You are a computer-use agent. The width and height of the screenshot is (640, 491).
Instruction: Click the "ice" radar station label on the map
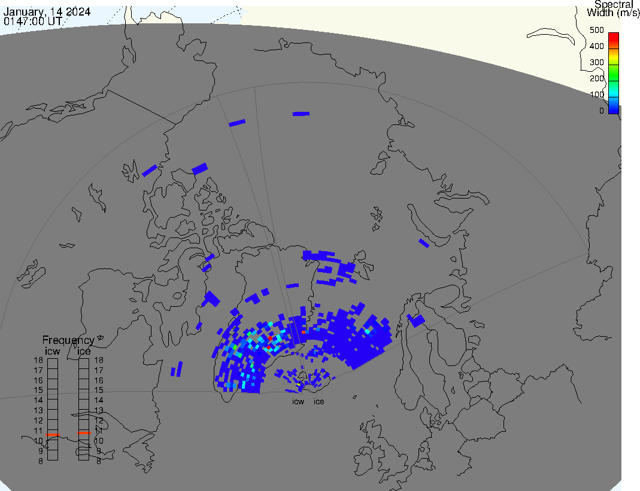[319, 402]
